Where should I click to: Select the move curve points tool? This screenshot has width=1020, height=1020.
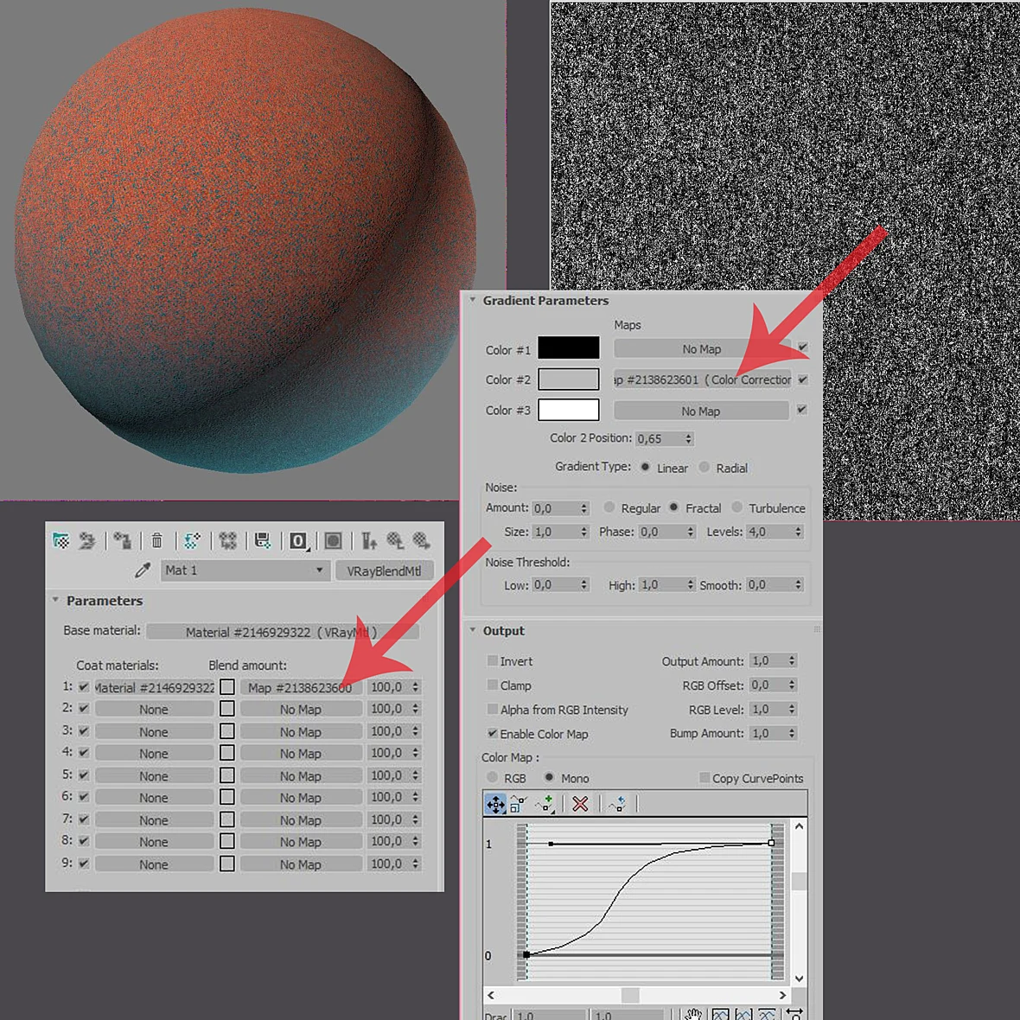click(495, 804)
